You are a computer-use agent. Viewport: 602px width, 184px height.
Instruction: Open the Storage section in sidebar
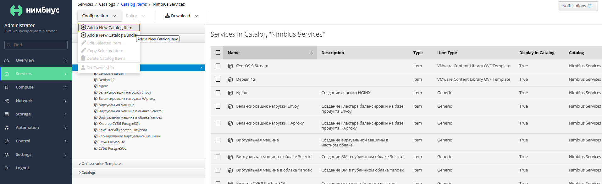pyautogui.click(x=36, y=114)
